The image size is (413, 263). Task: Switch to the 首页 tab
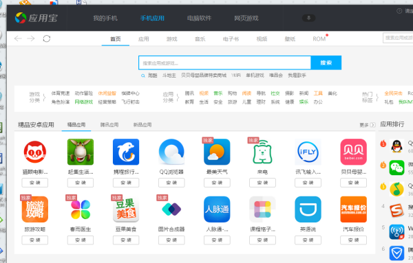[x=116, y=39]
